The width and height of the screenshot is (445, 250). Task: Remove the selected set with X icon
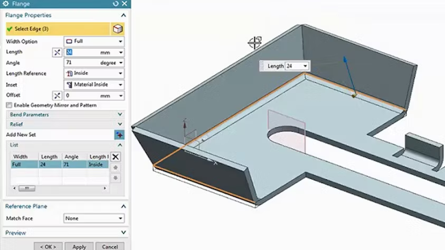(116, 157)
